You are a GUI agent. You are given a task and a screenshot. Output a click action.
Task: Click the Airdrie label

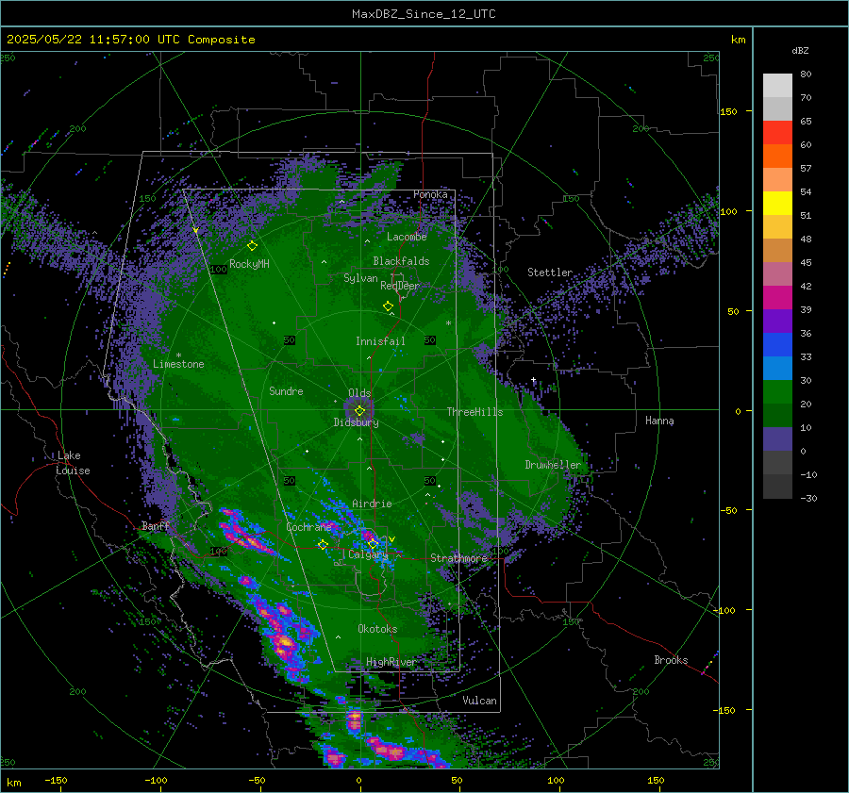click(372, 504)
